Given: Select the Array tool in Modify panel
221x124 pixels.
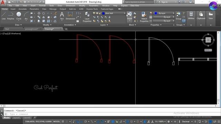Looking at the screenshot, I should coord(48,21).
